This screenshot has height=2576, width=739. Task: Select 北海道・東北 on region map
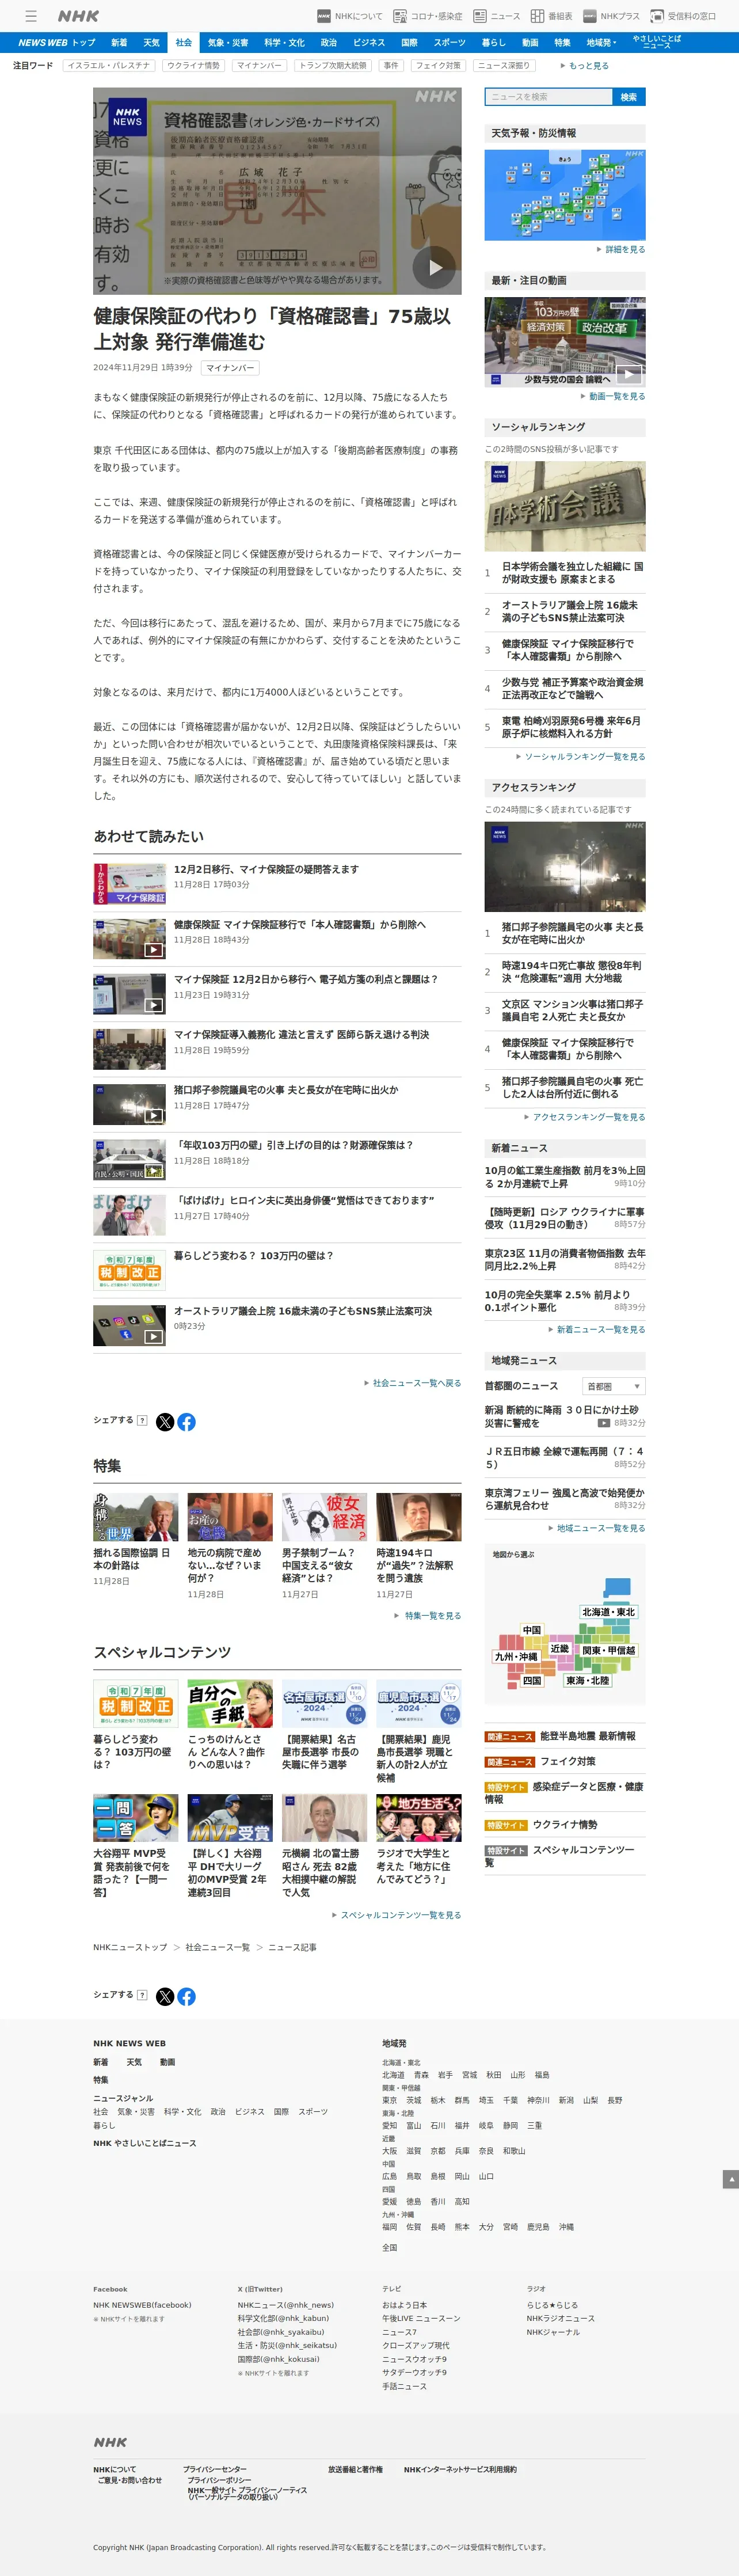[x=609, y=1612]
